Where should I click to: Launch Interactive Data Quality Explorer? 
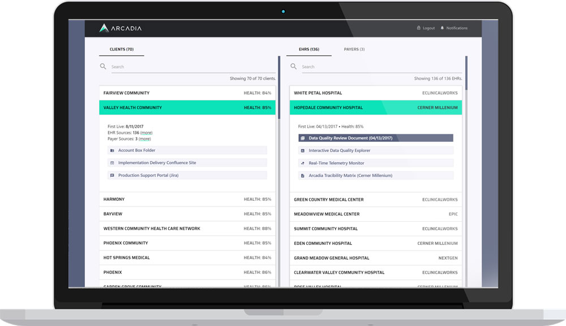[376, 151]
